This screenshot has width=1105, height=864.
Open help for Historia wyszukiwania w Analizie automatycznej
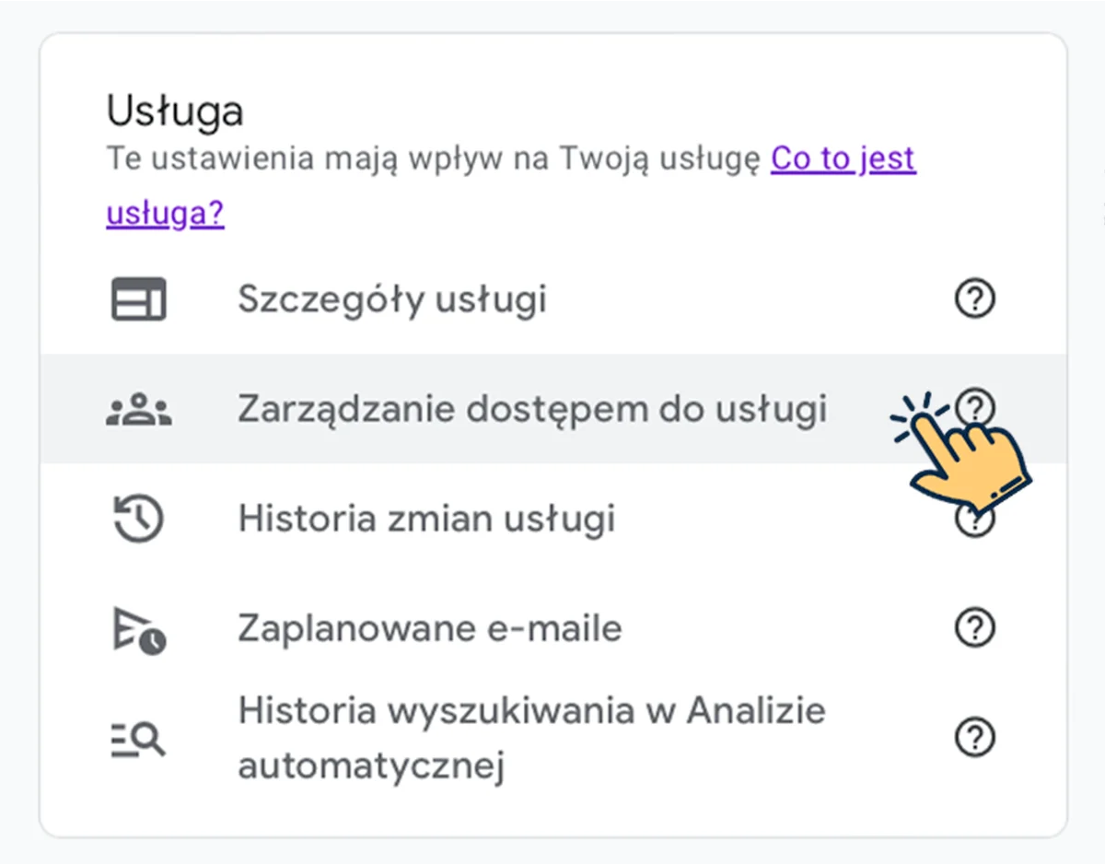pos(975,737)
